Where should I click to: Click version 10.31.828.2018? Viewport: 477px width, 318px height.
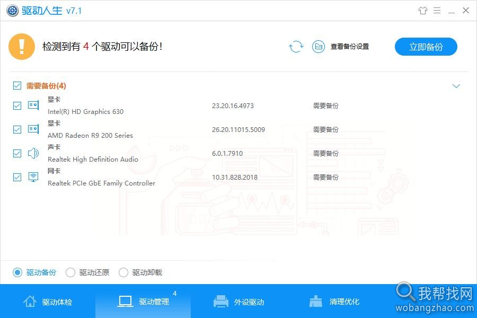coord(235,177)
